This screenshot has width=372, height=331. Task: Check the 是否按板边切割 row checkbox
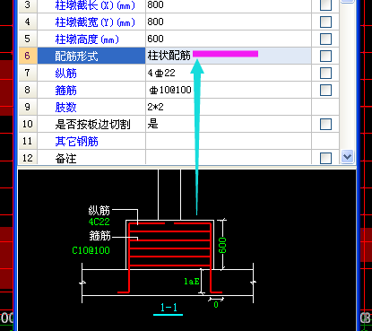point(325,124)
